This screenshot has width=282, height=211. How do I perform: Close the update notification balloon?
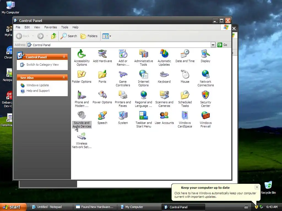coord(257,187)
